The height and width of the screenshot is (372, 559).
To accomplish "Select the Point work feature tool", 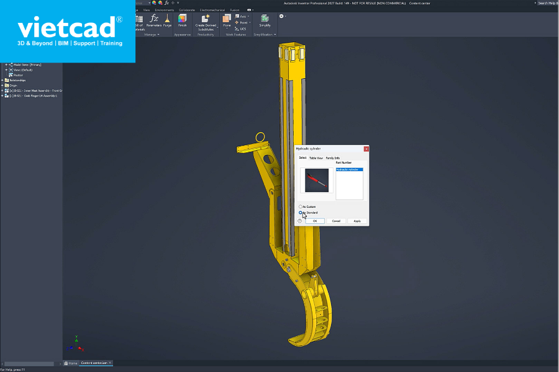I will tap(242, 22).
